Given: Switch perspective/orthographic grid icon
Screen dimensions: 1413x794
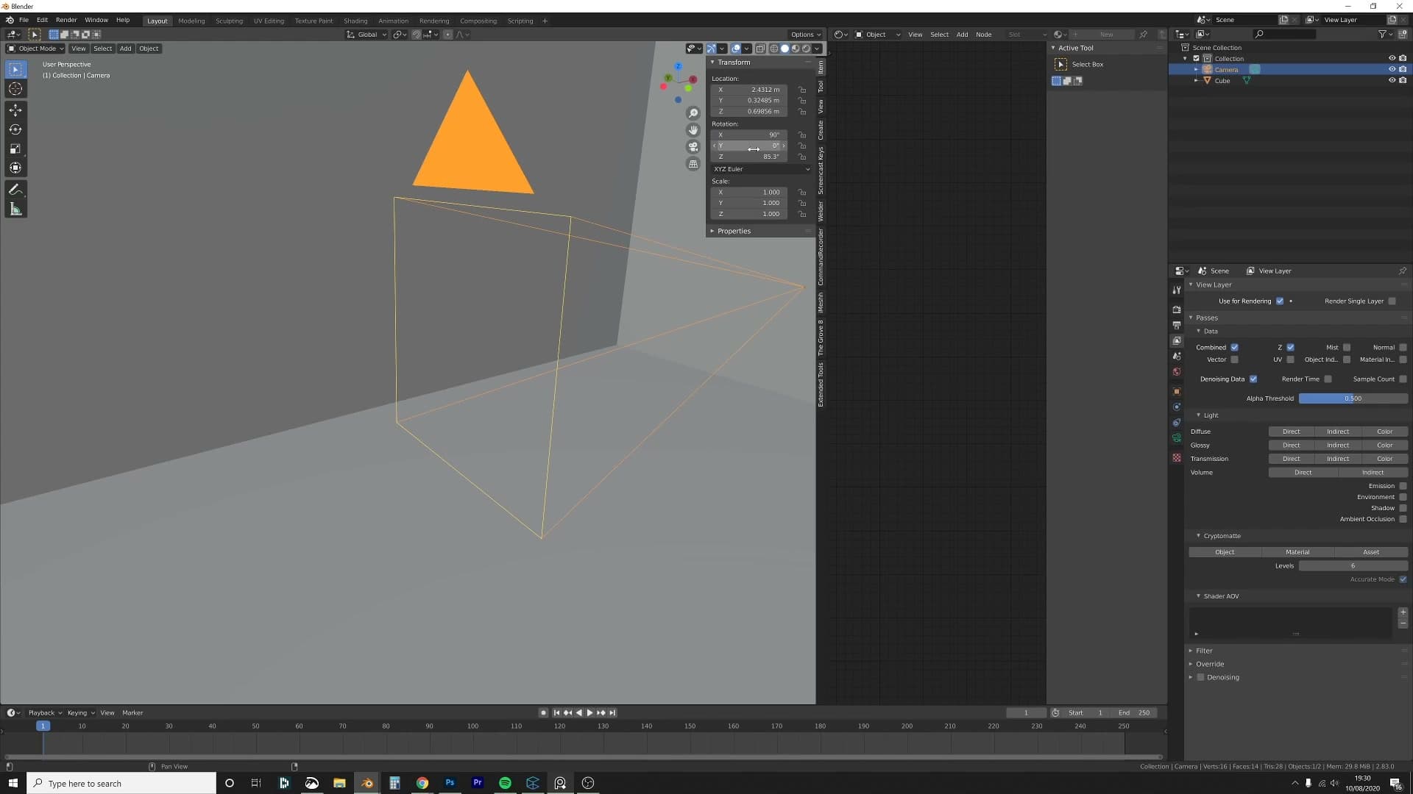Looking at the screenshot, I should click(693, 164).
